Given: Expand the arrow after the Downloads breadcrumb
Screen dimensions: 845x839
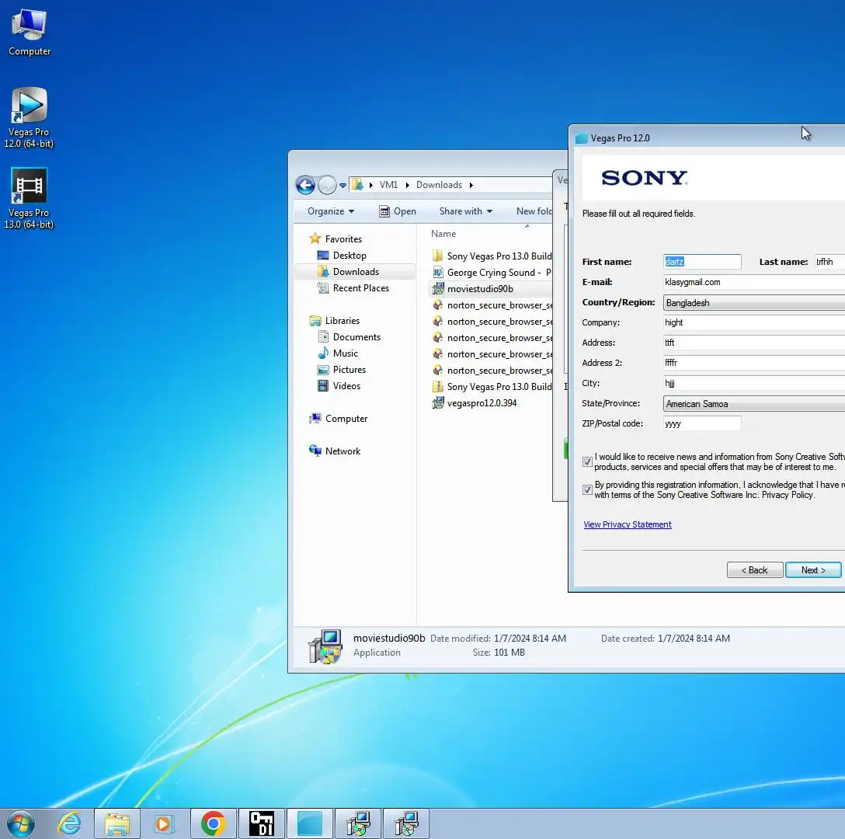Looking at the screenshot, I should [x=471, y=186].
